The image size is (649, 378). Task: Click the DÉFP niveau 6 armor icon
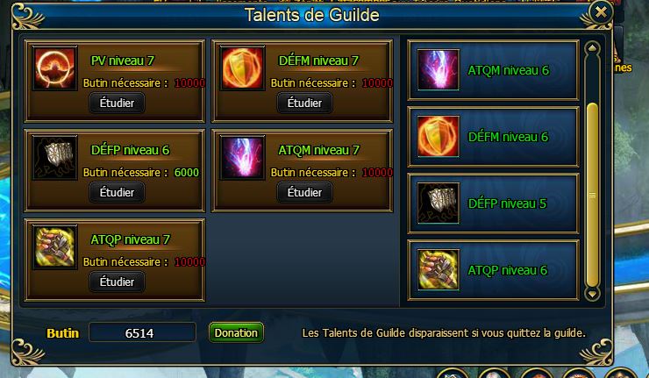(x=55, y=157)
